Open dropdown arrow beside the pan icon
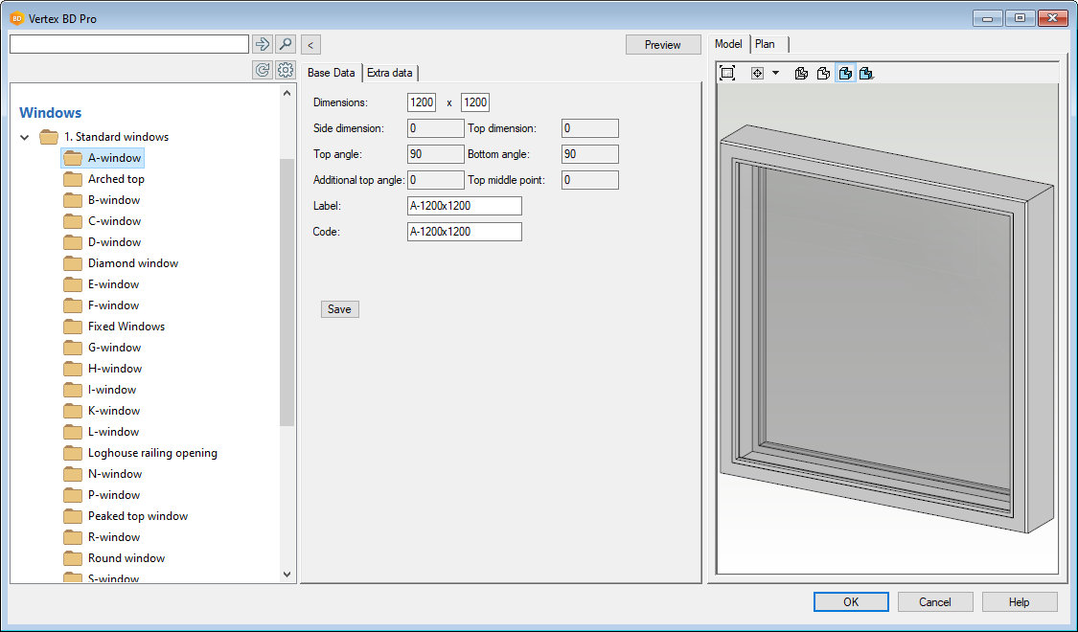Image resolution: width=1078 pixels, height=632 pixels. coord(775,73)
